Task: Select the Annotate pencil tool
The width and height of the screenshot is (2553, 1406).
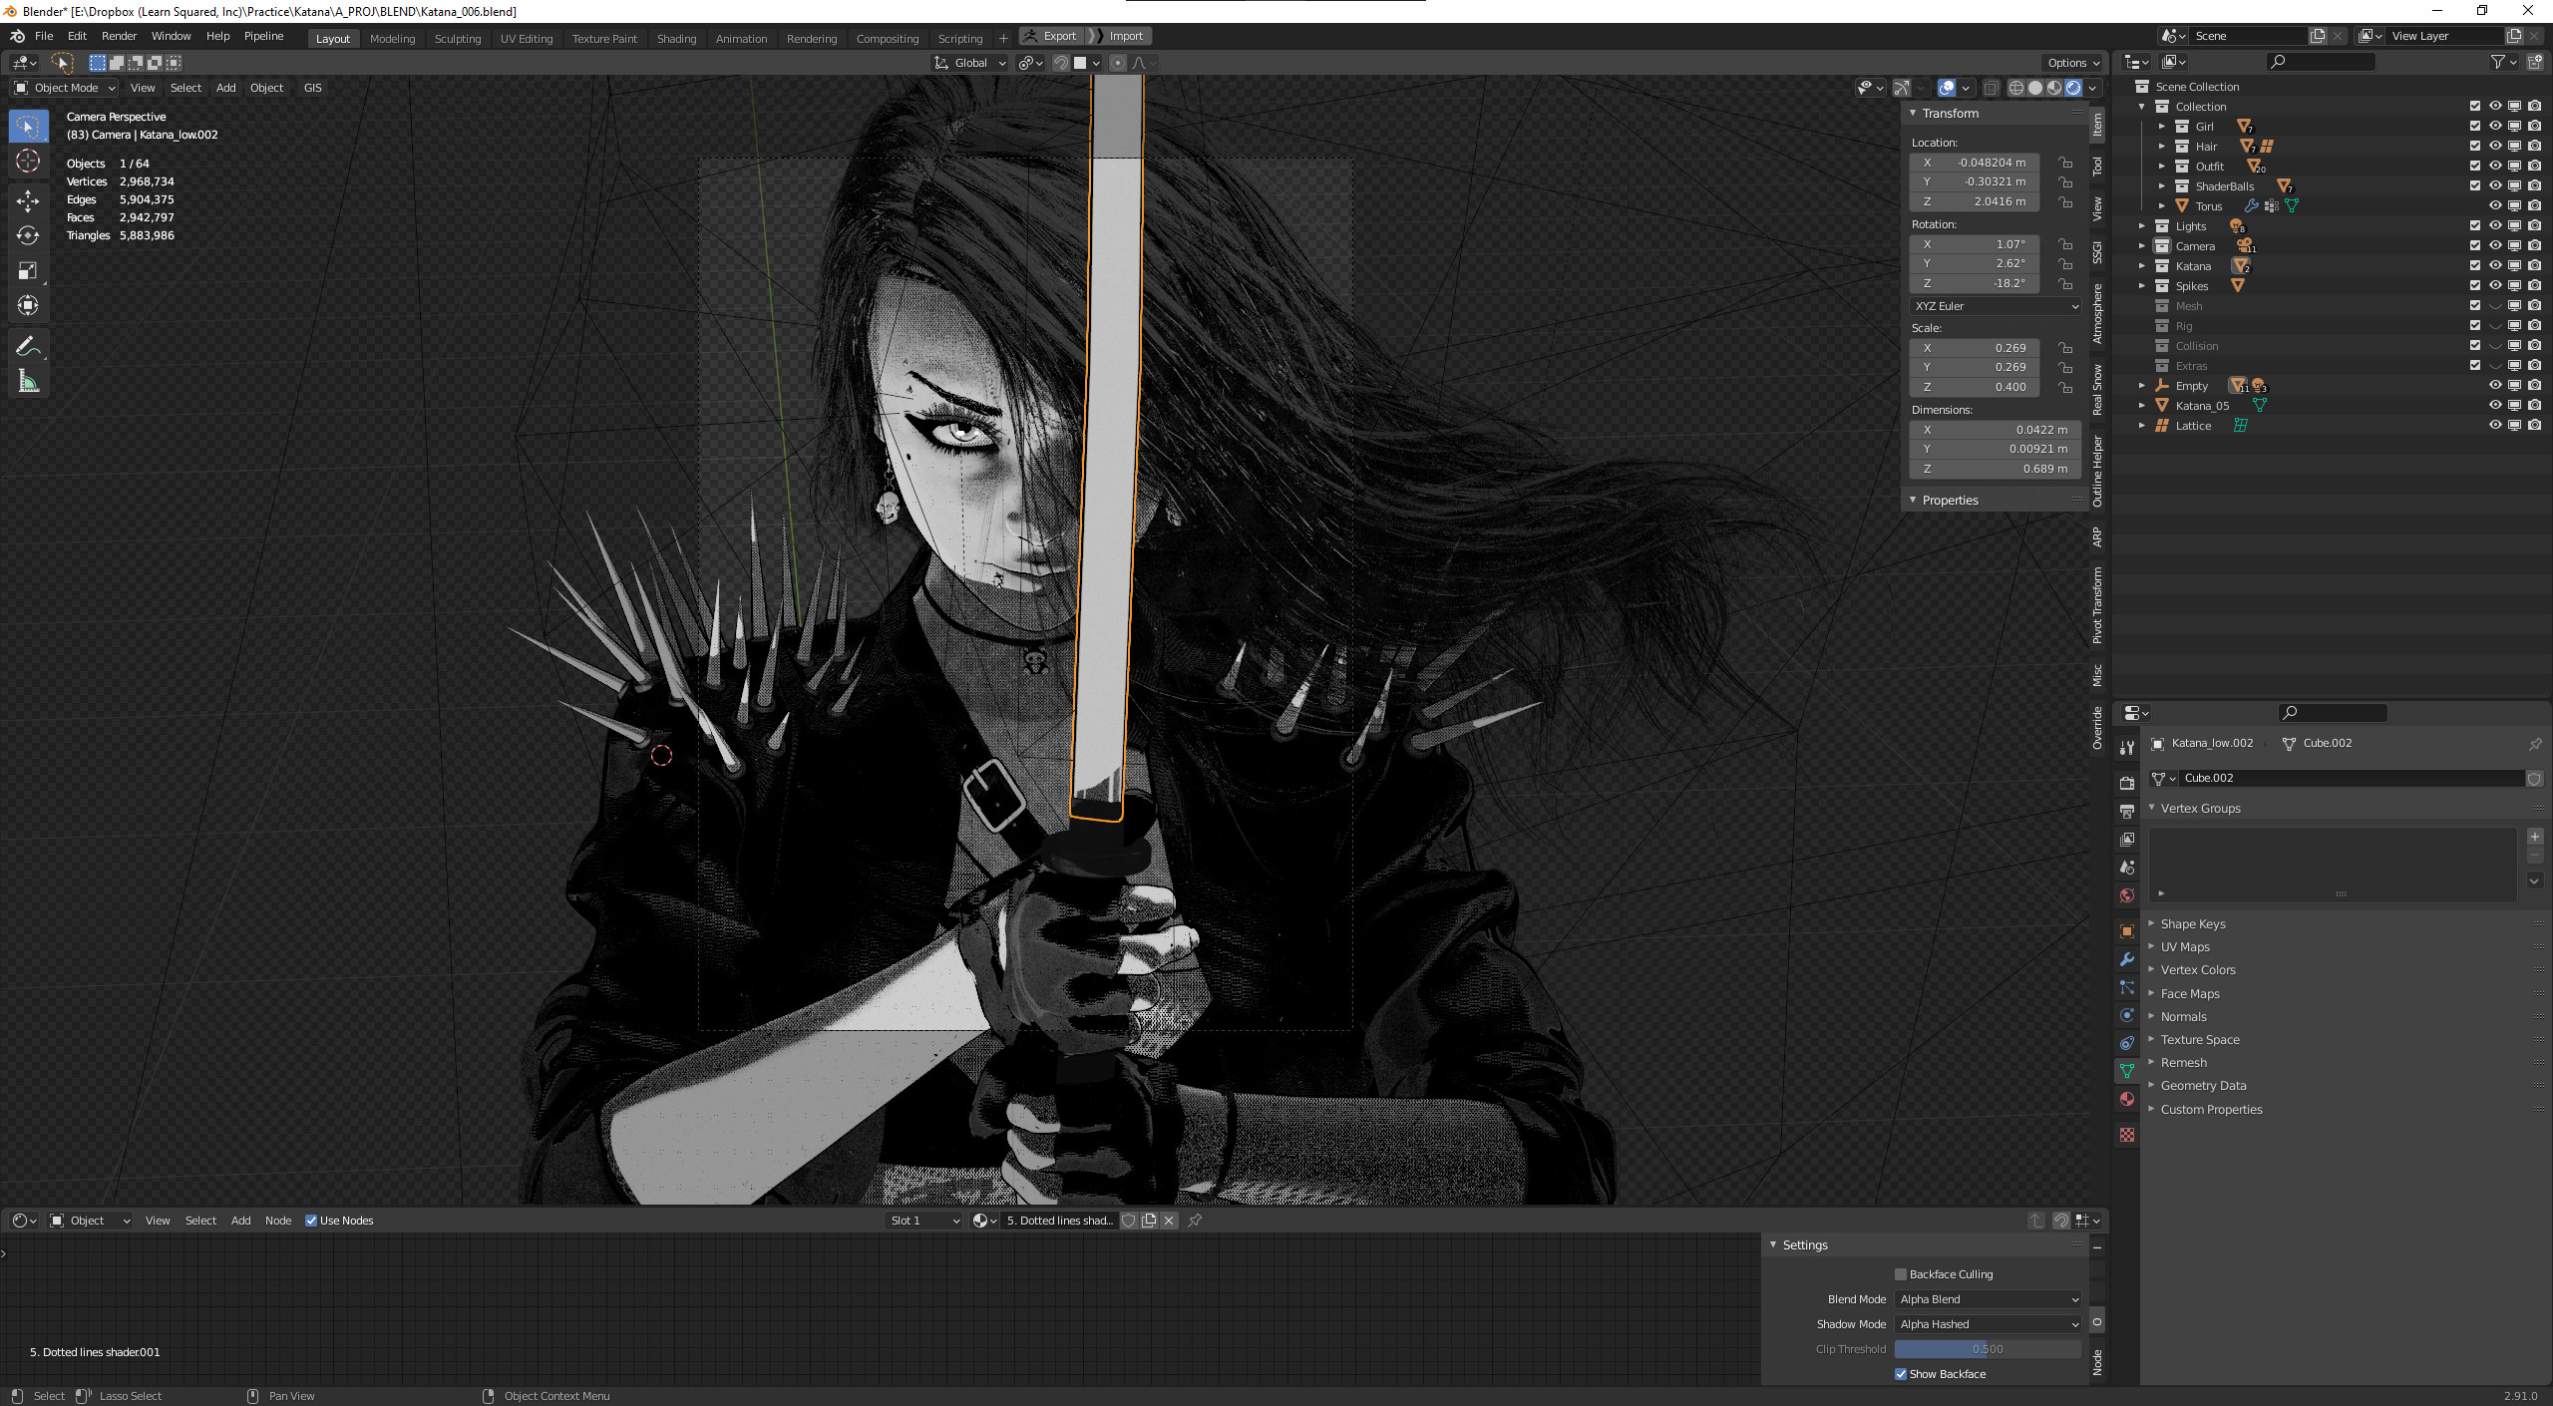Action: point(28,346)
